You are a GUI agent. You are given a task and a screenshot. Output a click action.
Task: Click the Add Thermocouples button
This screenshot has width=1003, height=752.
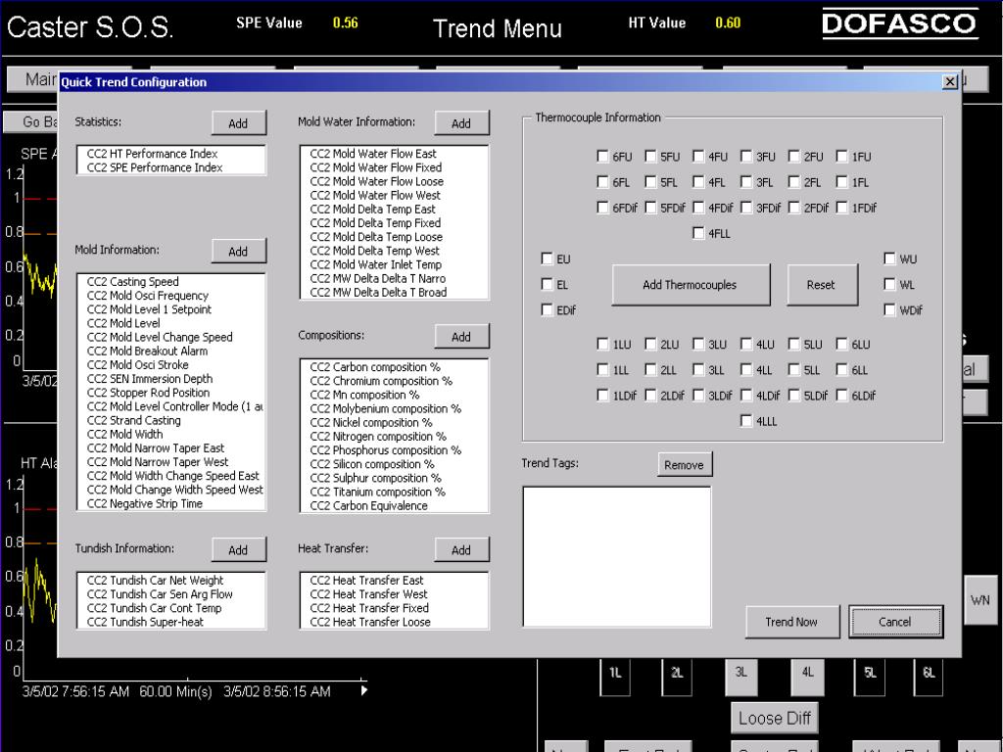(691, 285)
